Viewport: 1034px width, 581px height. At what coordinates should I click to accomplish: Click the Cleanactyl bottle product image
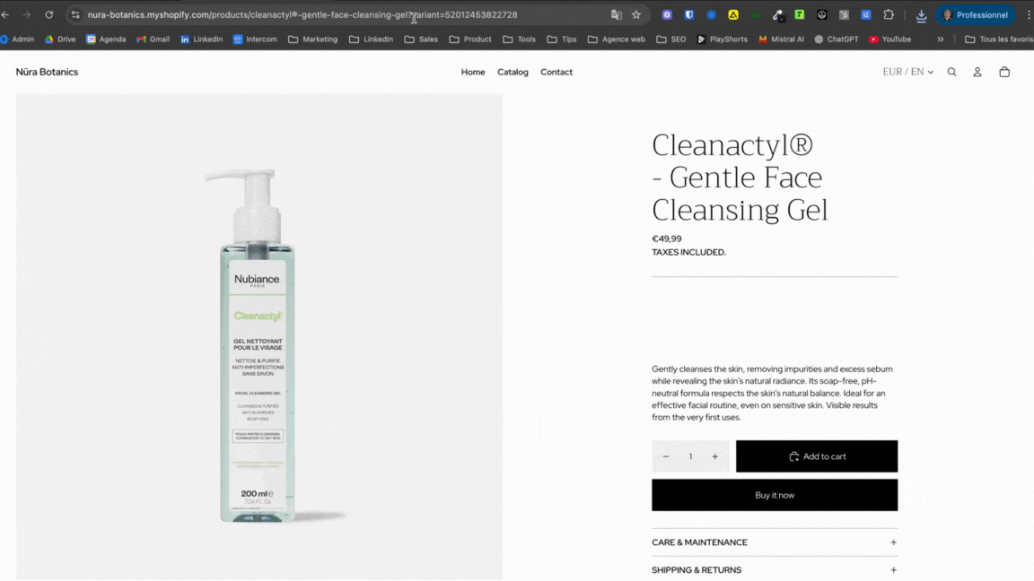coord(259,336)
